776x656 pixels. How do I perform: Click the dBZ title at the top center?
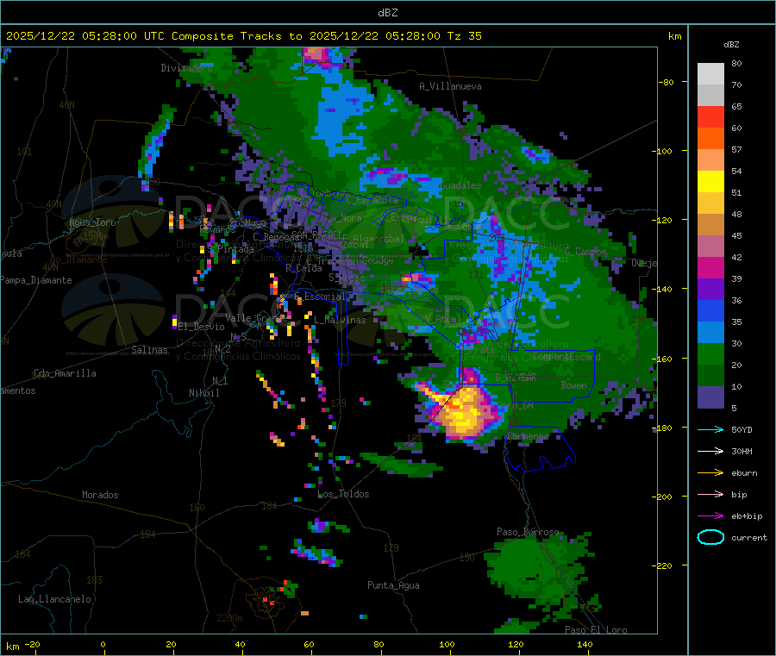(x=387, y=13)
